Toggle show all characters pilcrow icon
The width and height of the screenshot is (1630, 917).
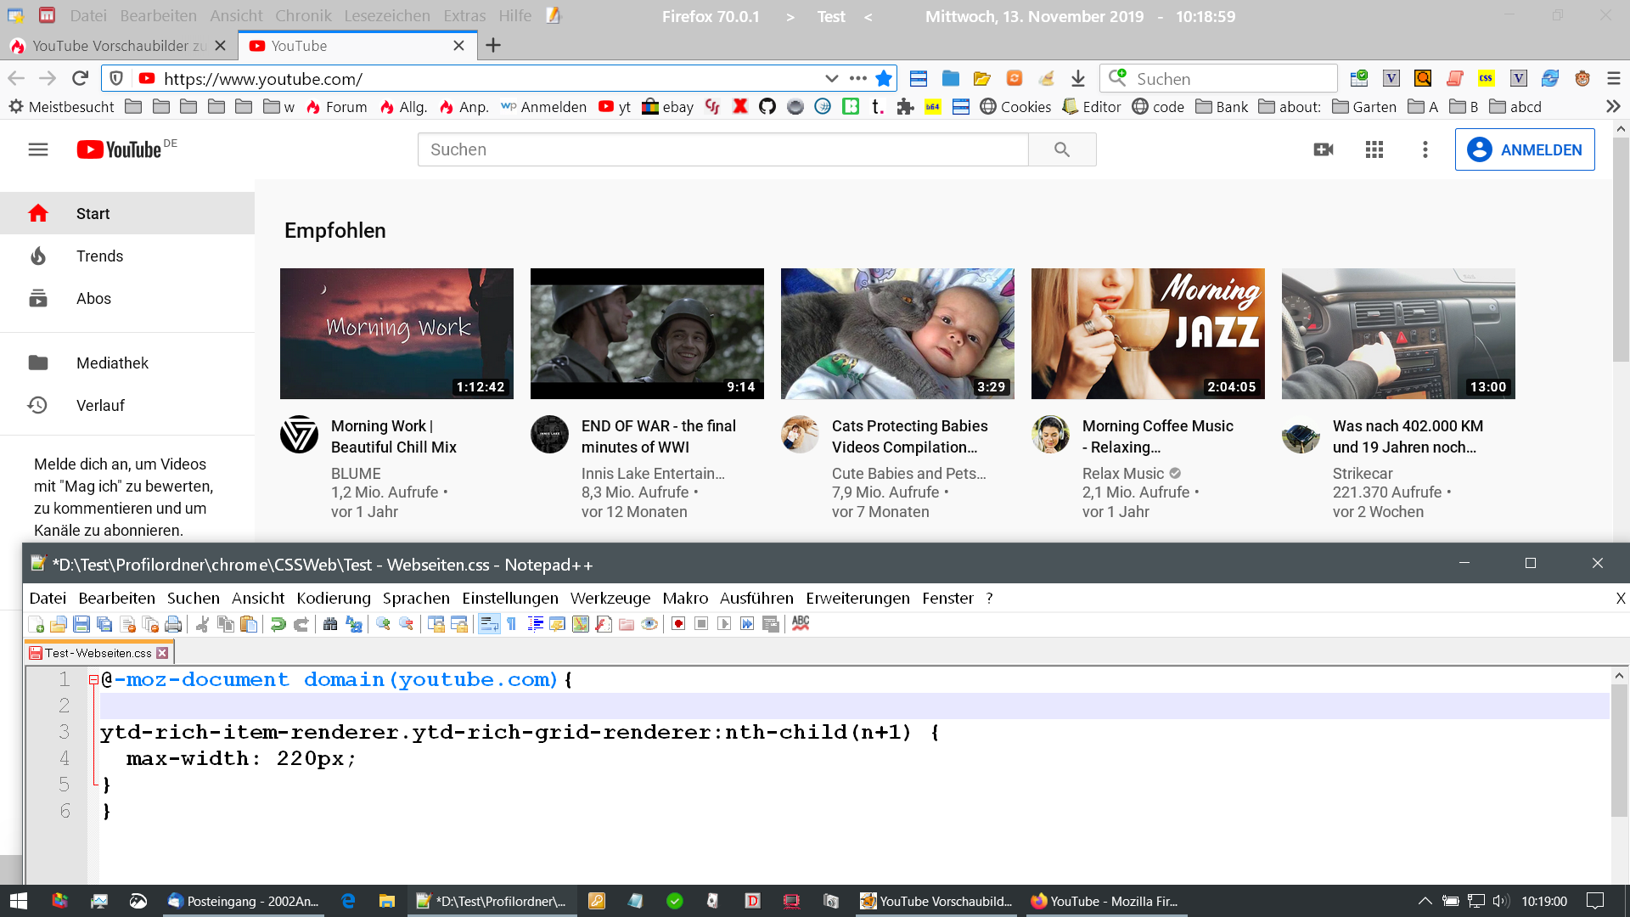click(x=512, y=625)
